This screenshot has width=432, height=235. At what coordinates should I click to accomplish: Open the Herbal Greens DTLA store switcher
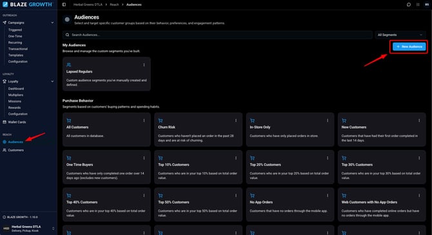point(28,229)
